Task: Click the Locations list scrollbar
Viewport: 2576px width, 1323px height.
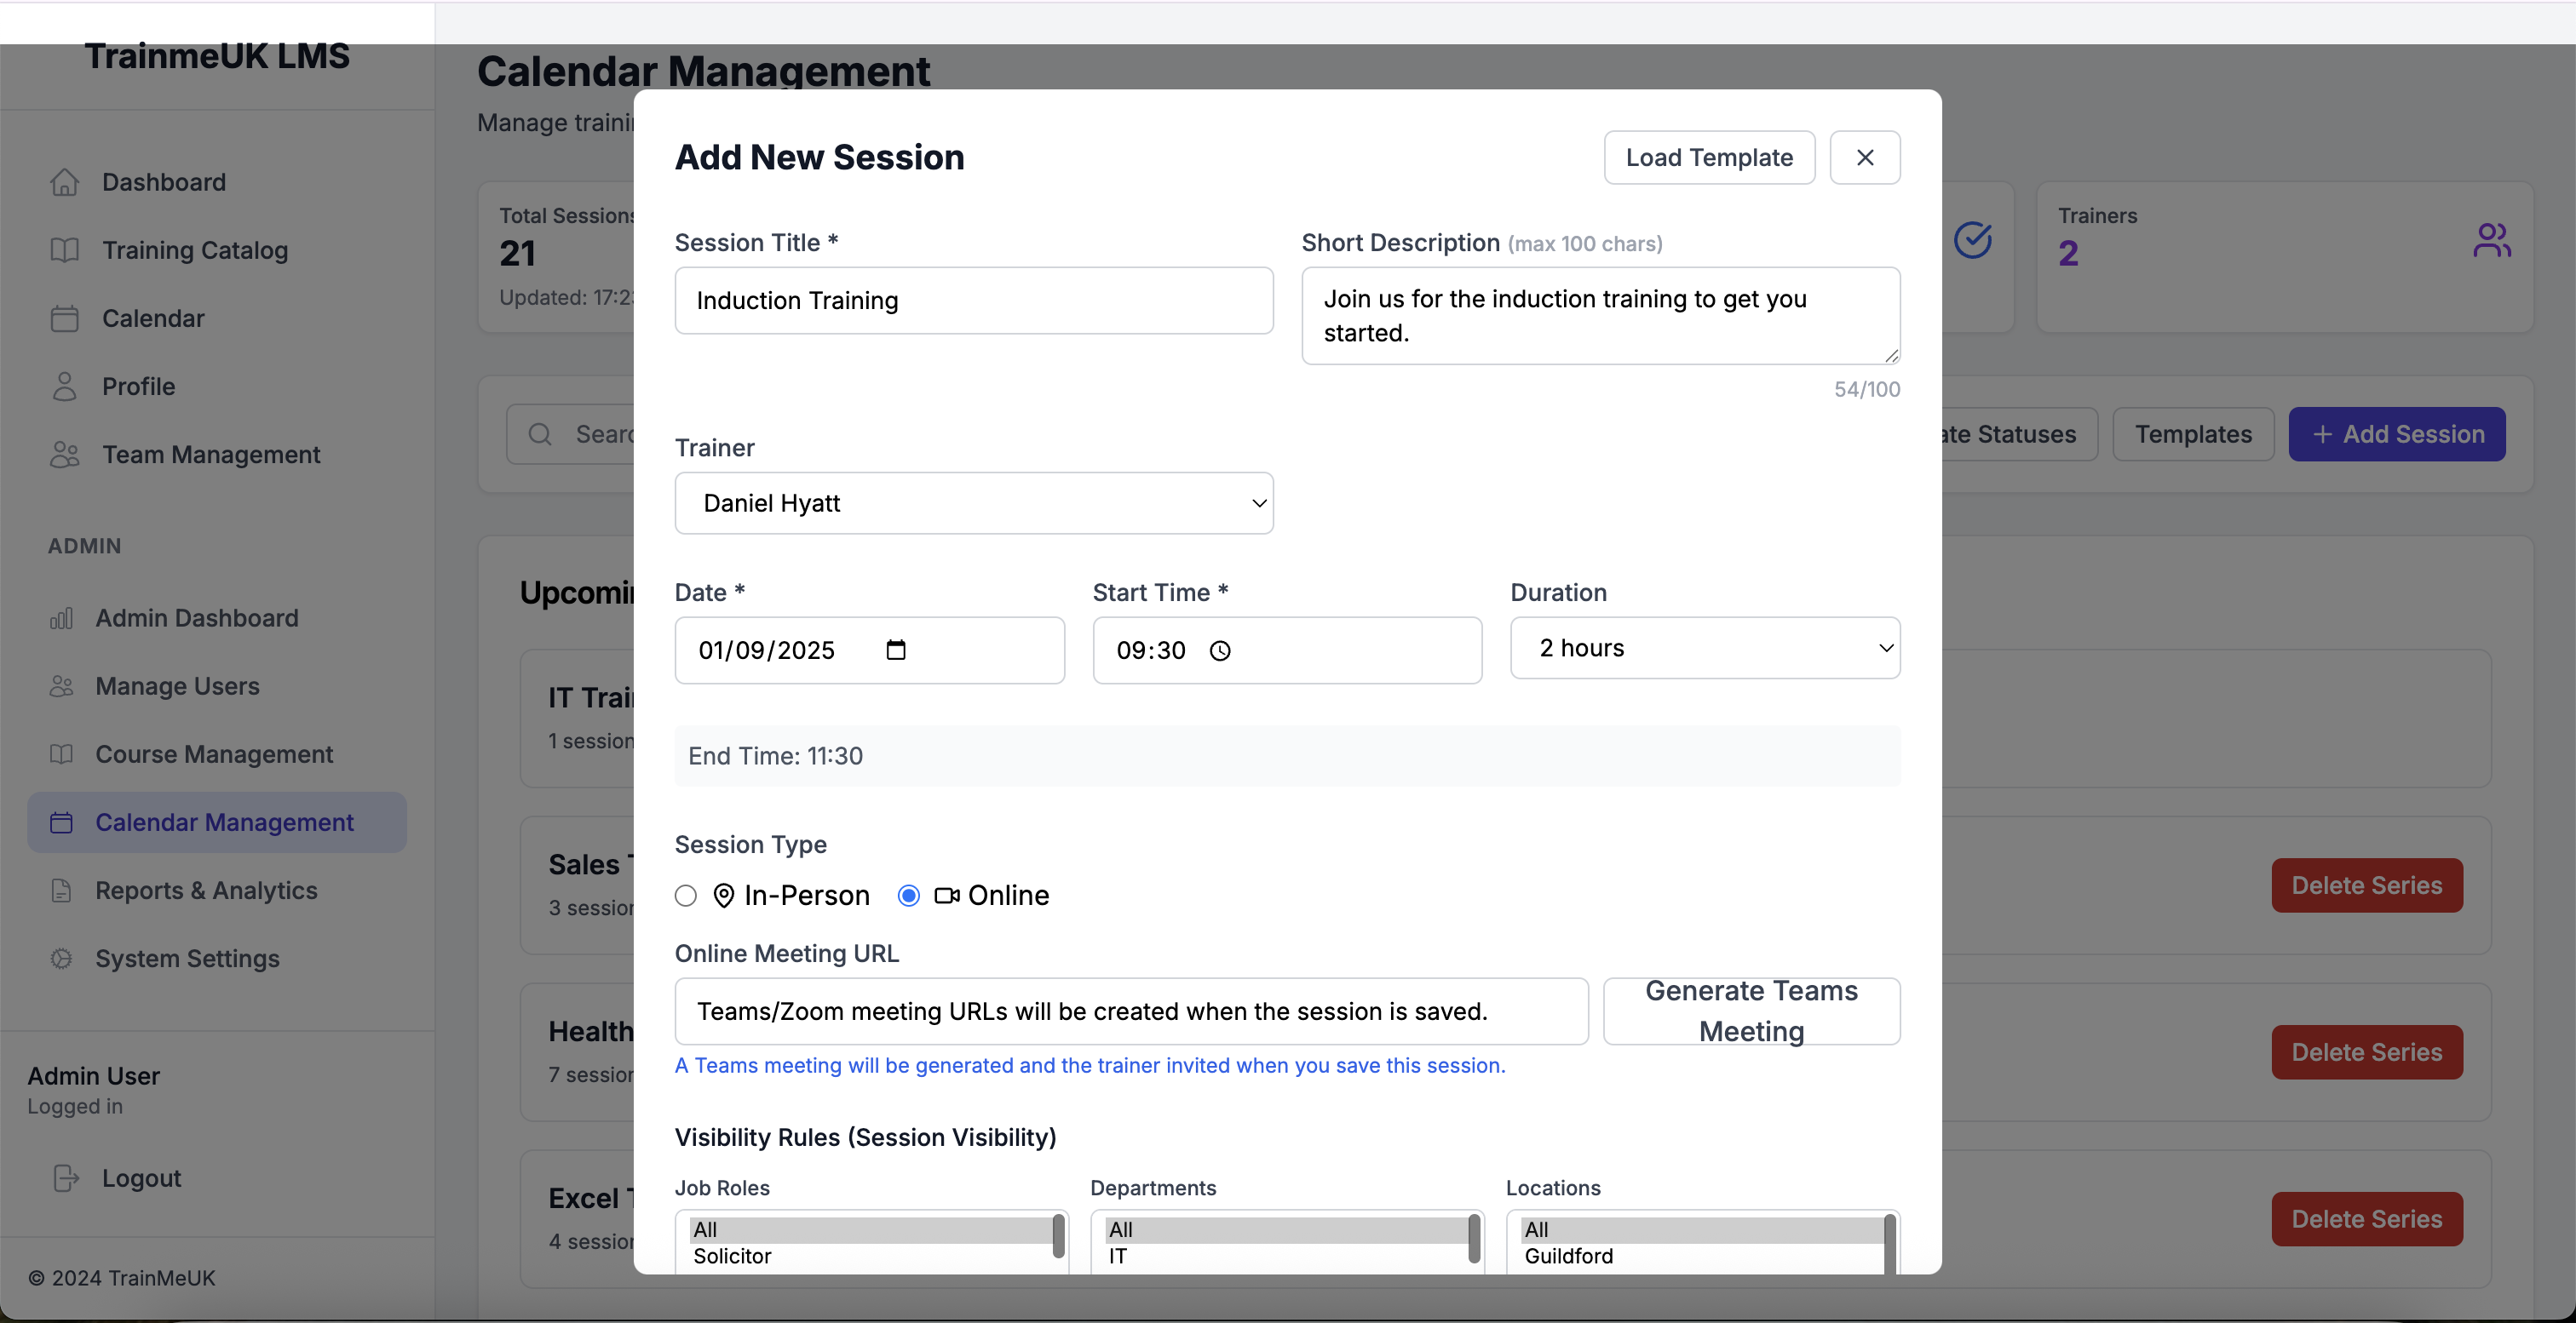Action: pos(1889,1243)
